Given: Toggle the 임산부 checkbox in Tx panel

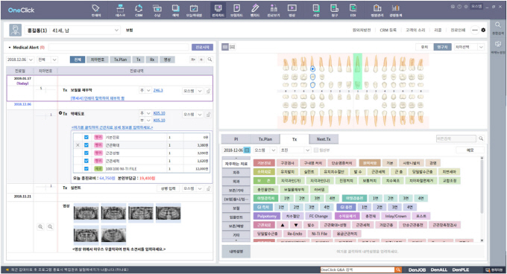Looking at the screenshot, I should pyautogui.click(x=316, y=150).
